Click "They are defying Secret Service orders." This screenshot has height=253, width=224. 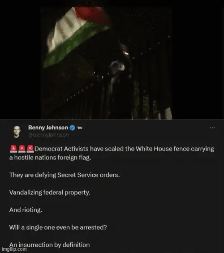pyautogui.click(x=65, y=175)
